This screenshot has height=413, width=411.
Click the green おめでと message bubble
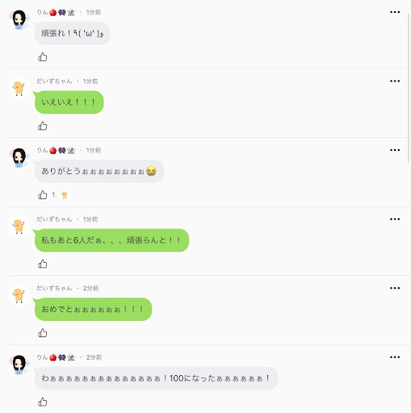click(x=93, y=309)
